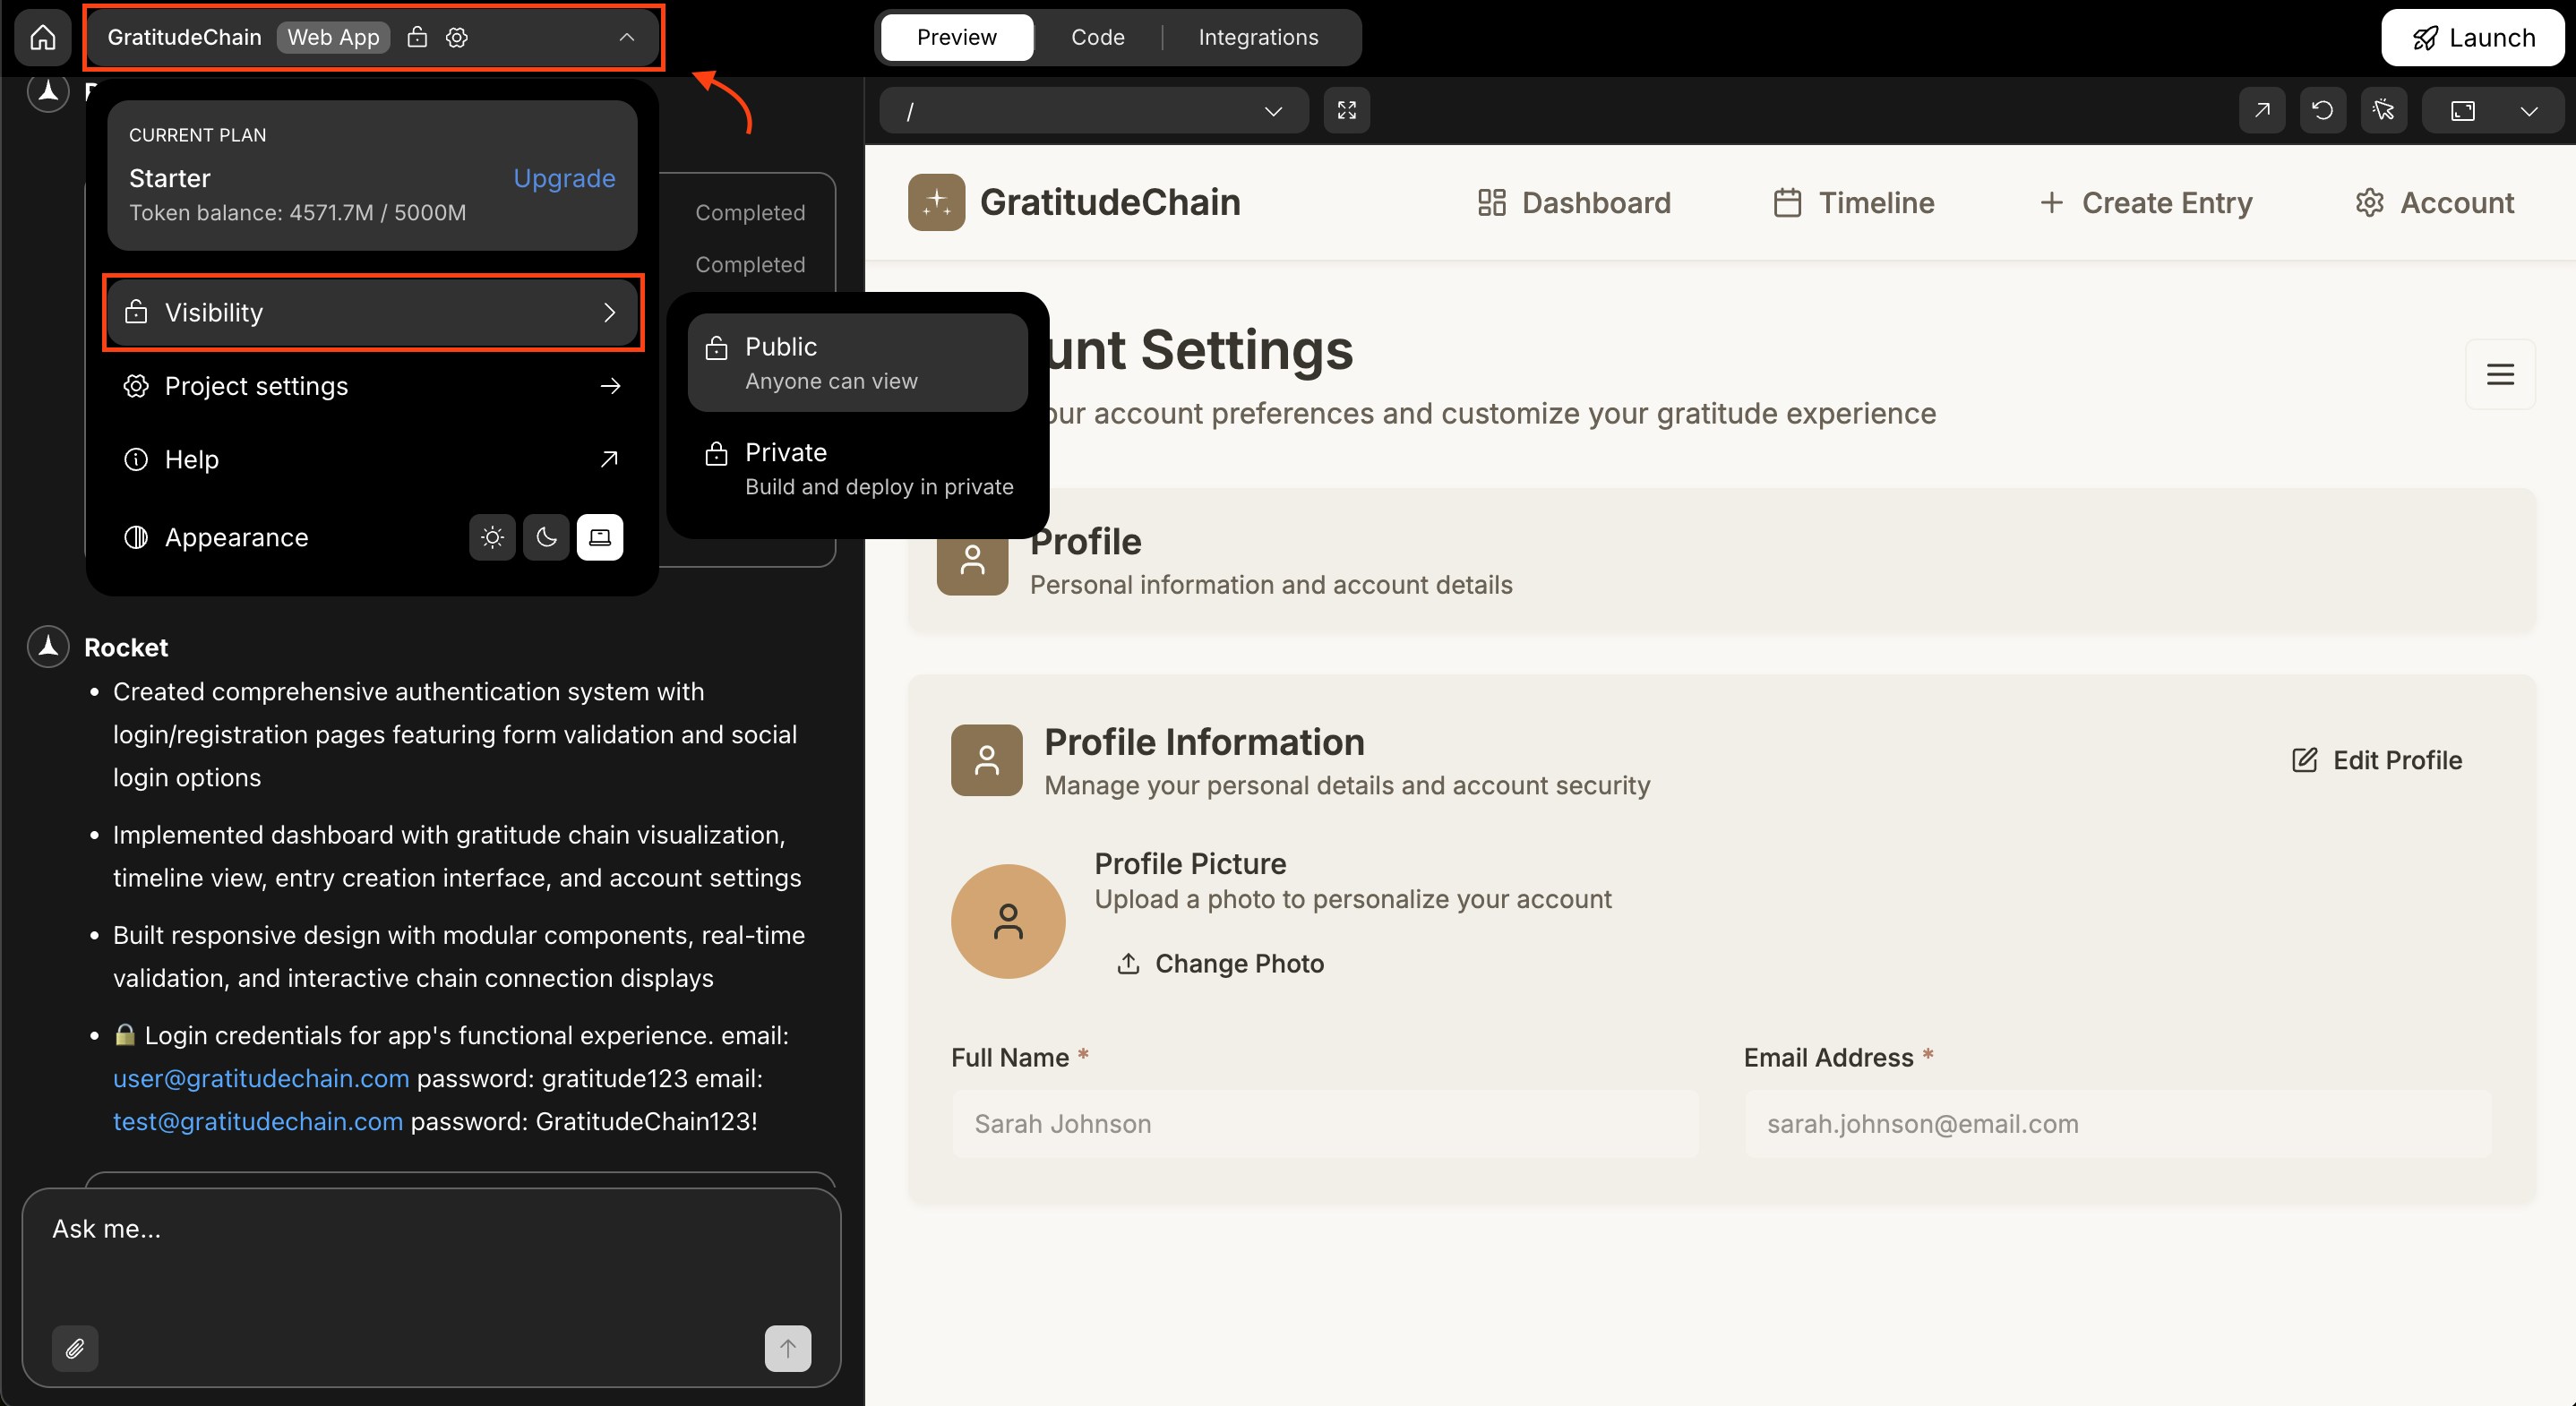Viewport: 2576px width, 1406px height.
Task: Collapse the project menu with the chevron
Action: pyautogui.click(x=627, y=37)
